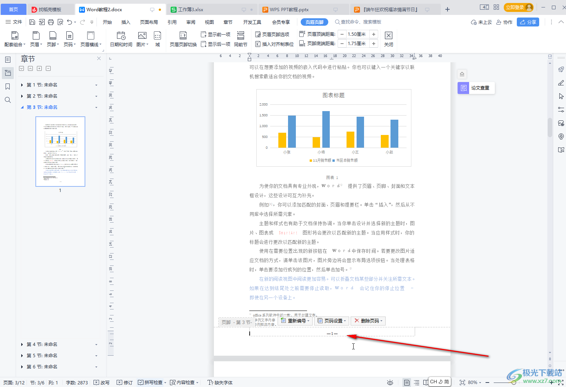Image resolution: width=566 pixels, height=387 pixels.
Task: Open 页眉横线 dropdown
Action: coord(91,39)
